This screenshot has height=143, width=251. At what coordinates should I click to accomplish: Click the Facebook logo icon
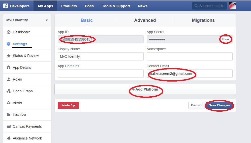(x=6, y=6)
